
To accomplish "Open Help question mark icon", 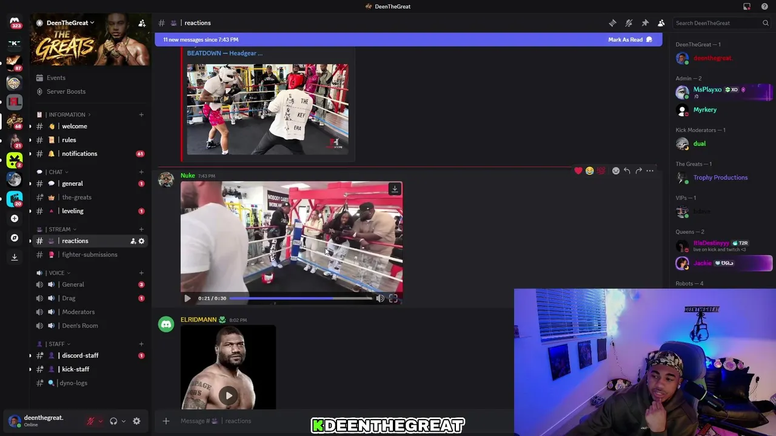I will 764,7.
